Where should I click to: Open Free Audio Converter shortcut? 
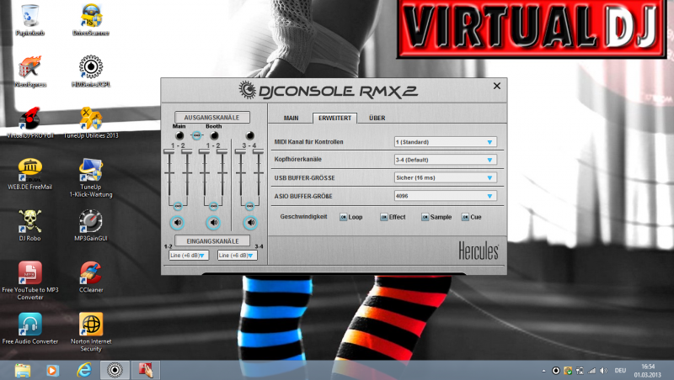[x=29, y=329]
